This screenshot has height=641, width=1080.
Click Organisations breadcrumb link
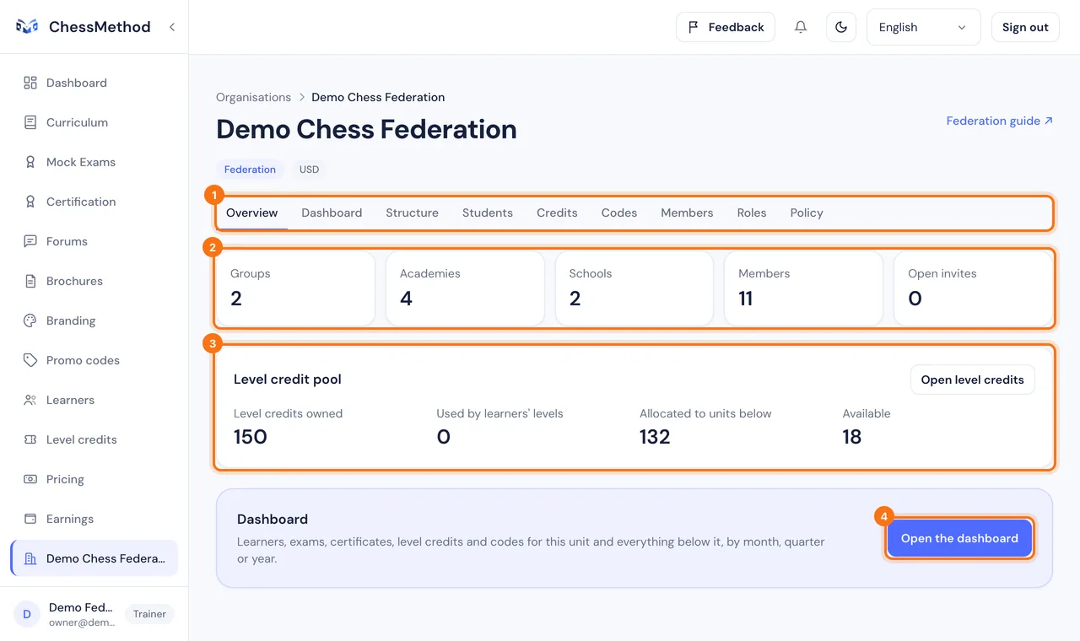pos(253,97)
